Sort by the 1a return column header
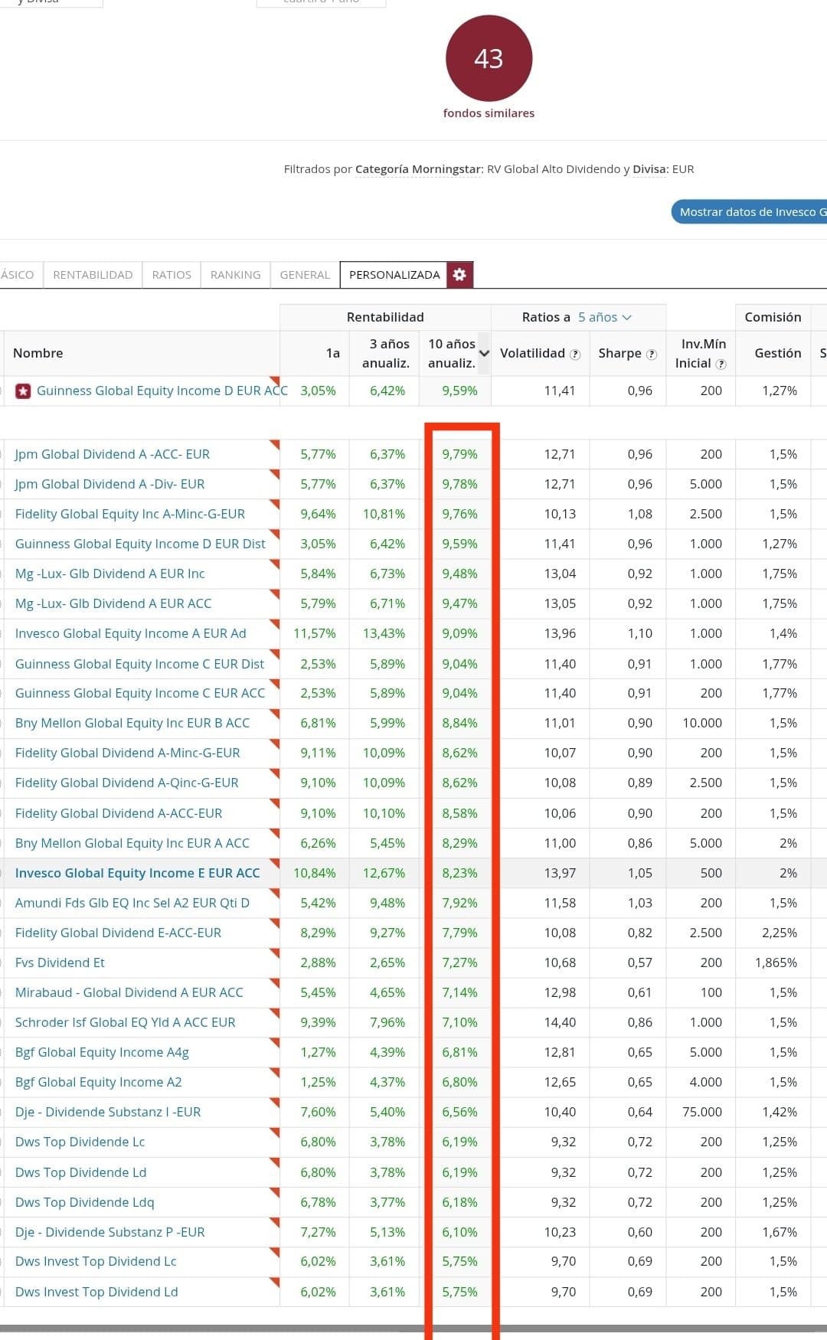This screenshot has width=827, height=1340. (332, 353)
